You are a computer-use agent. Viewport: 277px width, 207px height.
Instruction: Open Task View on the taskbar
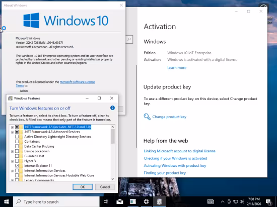pos(106,201)
